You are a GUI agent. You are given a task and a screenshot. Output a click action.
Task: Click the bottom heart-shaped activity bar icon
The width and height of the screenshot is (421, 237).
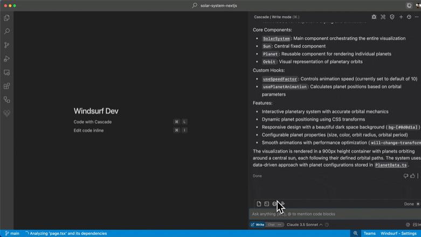(x=7, y=113)
